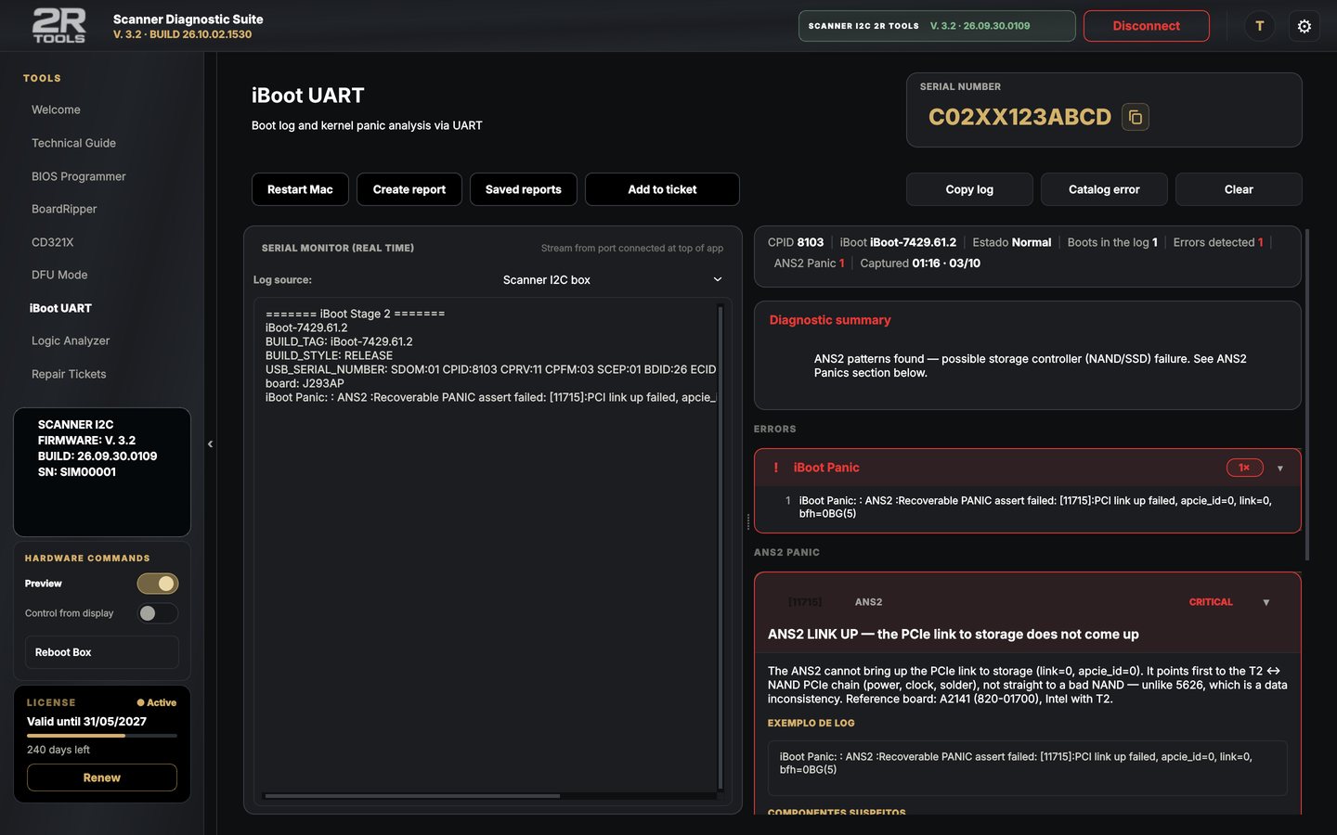Click Create report
The image size is (1337, 835).
coord(409,189)
